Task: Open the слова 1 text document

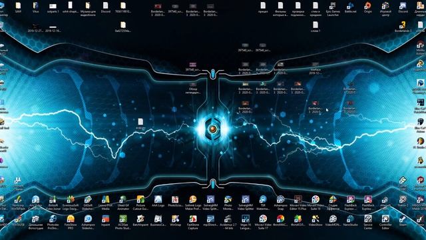Action: (x=316, y=27)
